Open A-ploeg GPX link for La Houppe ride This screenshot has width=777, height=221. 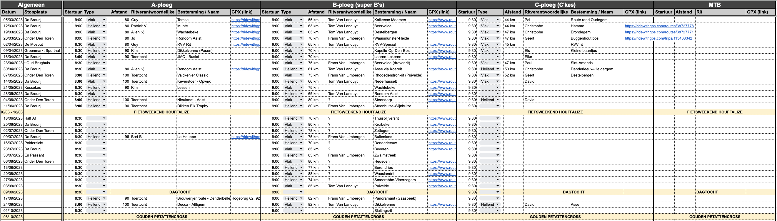point(246,137)
